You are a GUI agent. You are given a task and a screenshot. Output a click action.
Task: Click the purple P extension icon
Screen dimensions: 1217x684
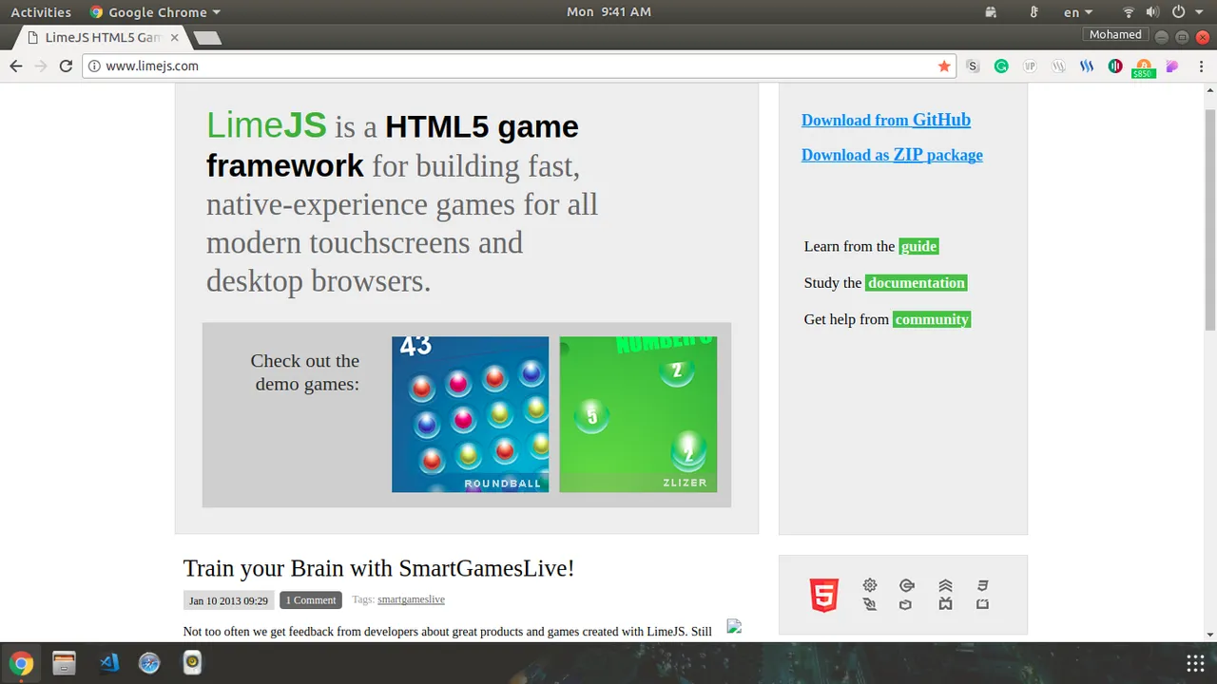[1172, 66]
